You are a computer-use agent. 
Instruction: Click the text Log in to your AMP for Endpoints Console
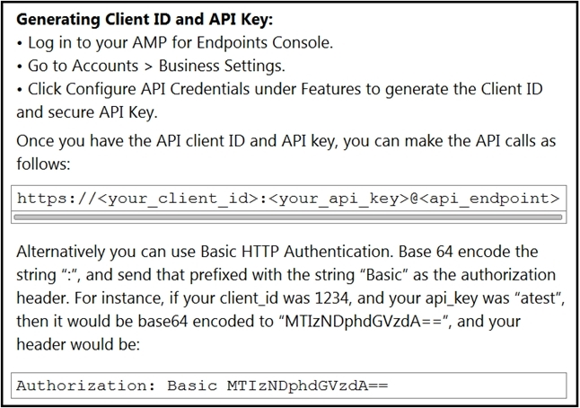pos(180,42)
